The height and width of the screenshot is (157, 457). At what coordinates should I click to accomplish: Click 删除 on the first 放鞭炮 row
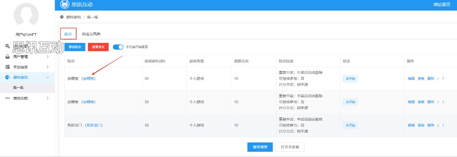click(431, 78)
